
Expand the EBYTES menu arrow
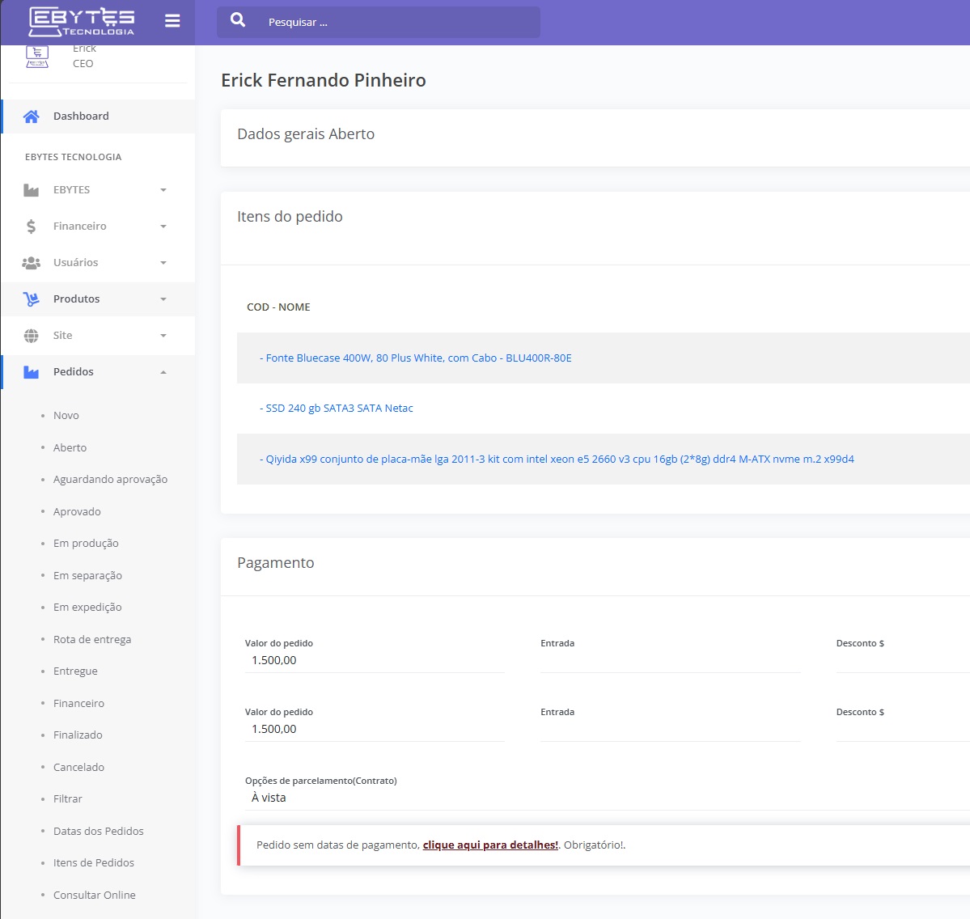click(163, 190)
